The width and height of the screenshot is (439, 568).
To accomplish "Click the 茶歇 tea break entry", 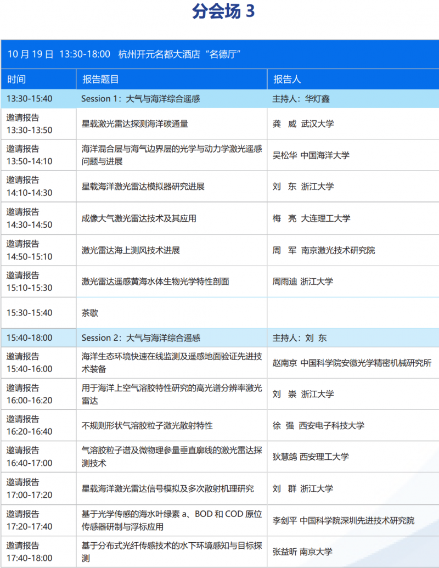I will coord(90,313).
